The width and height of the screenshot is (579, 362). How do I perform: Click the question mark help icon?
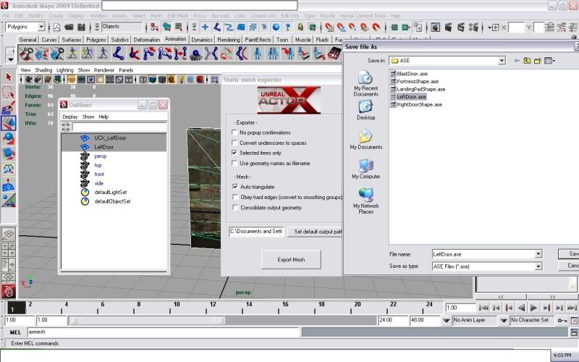coord(287,27)
